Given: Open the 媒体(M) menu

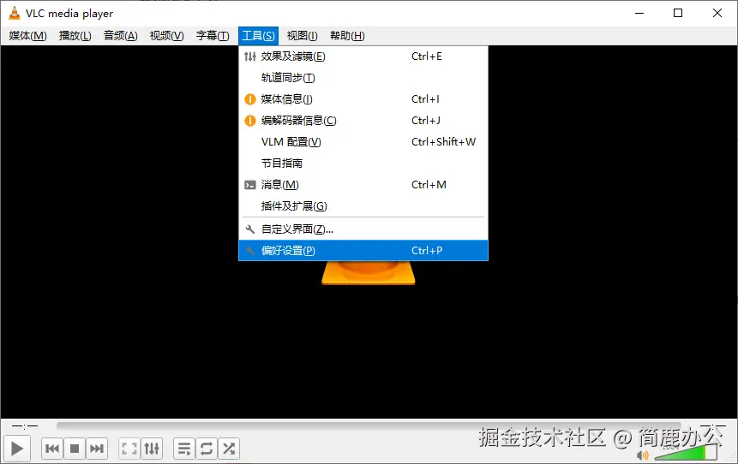Looking at the screenshot, I should tap(27, 36).
